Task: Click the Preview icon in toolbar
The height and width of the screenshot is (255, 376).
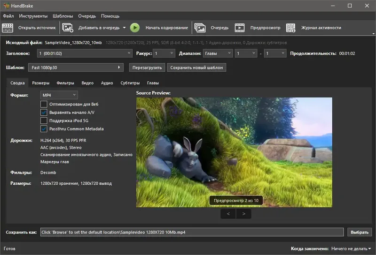Action: pyautogui.click(x=240, y=28)
